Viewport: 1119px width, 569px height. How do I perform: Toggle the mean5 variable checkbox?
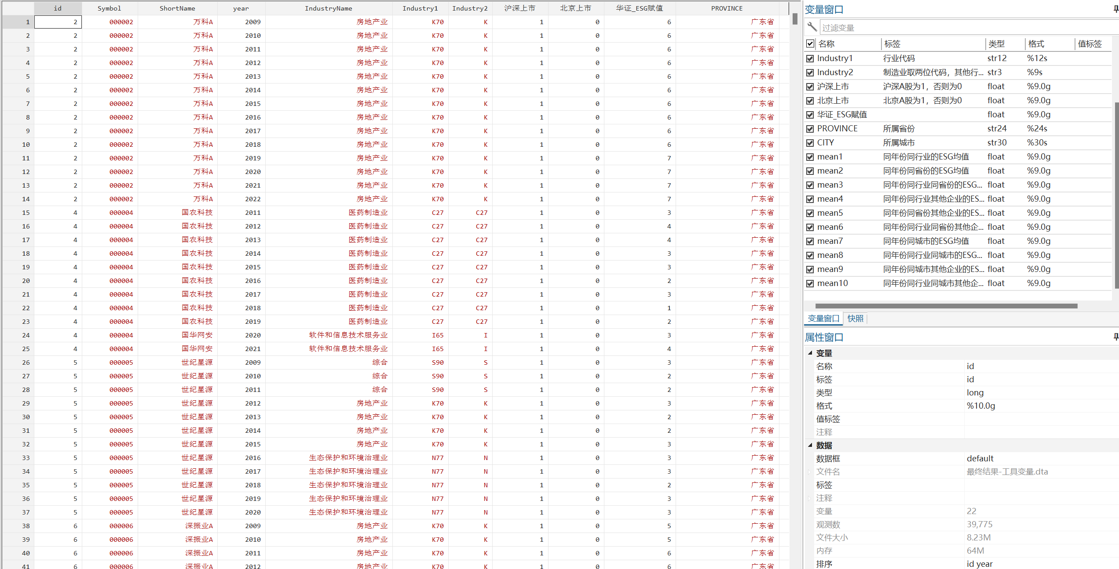810,213
